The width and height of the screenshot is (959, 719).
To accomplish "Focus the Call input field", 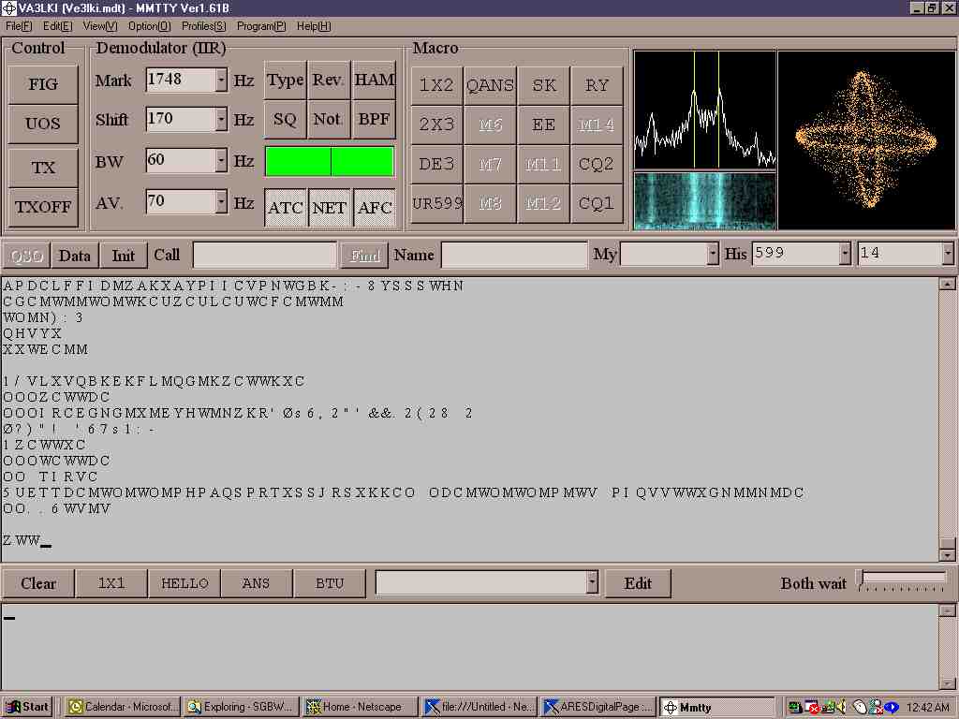I will tap(265, 255).
